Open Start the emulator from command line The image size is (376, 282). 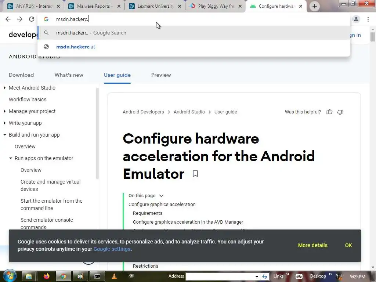51,204
